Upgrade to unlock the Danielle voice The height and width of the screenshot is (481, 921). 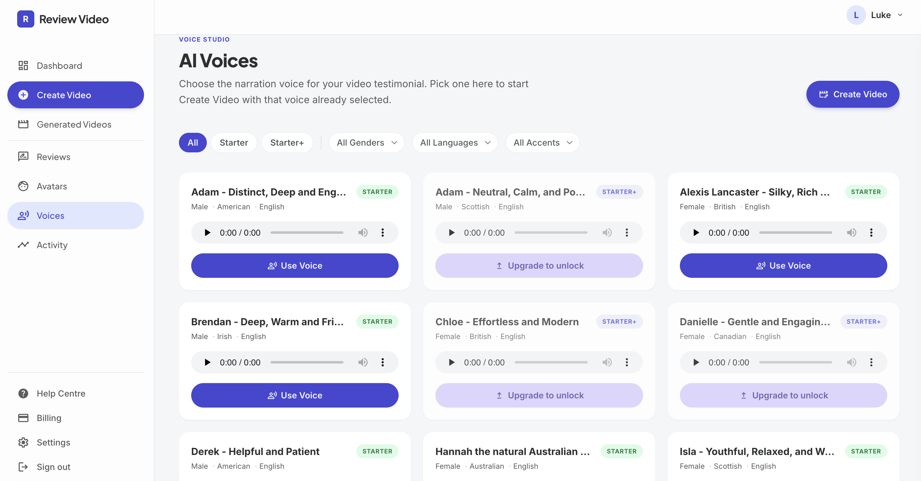(x=783, y=395)
